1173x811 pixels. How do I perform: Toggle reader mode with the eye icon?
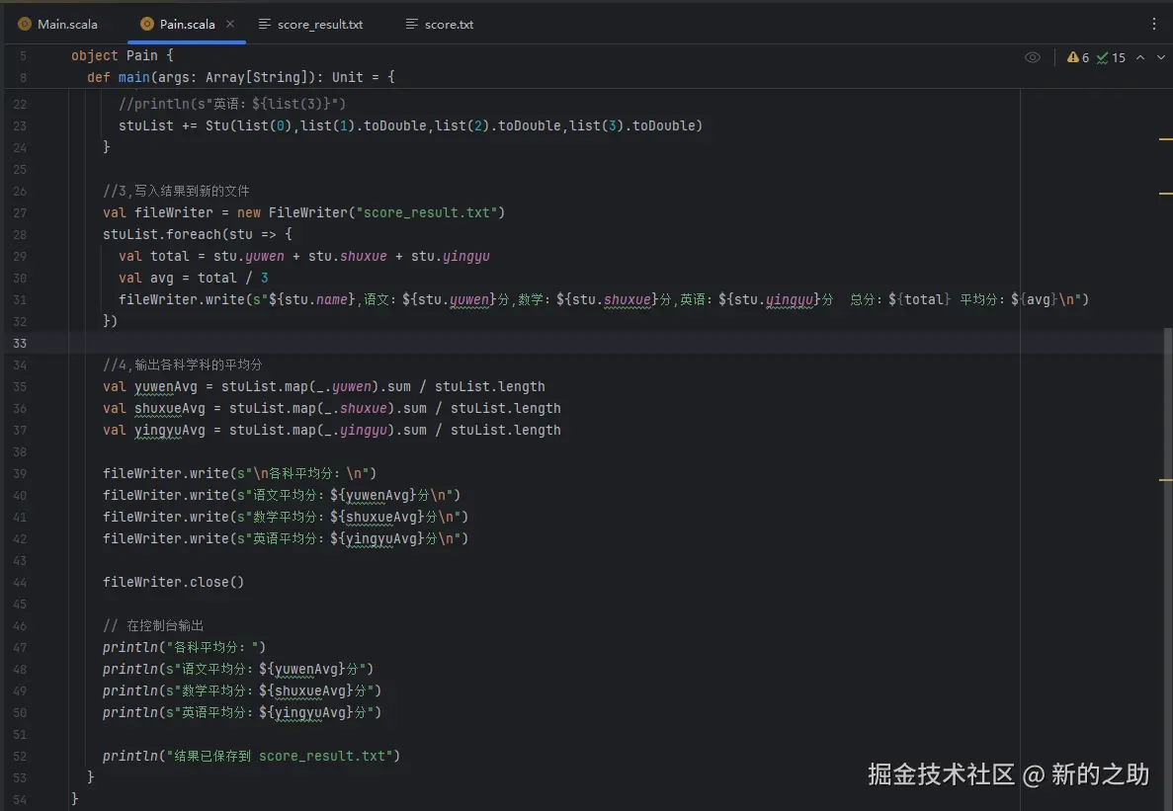point(1032,57)
